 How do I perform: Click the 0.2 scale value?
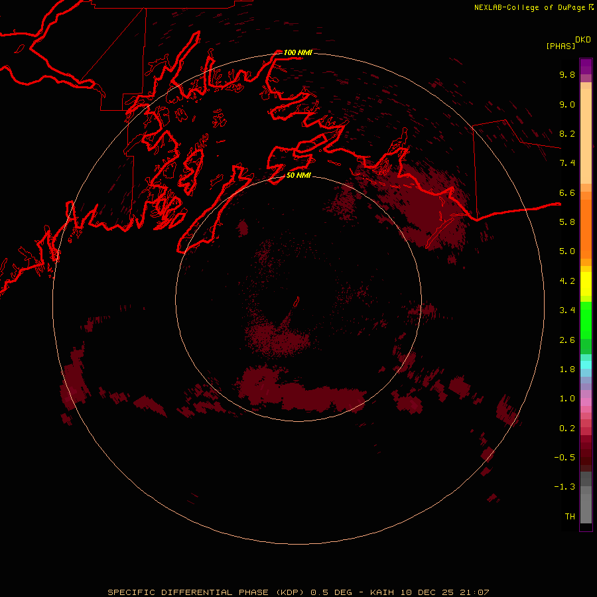(567, 429)
